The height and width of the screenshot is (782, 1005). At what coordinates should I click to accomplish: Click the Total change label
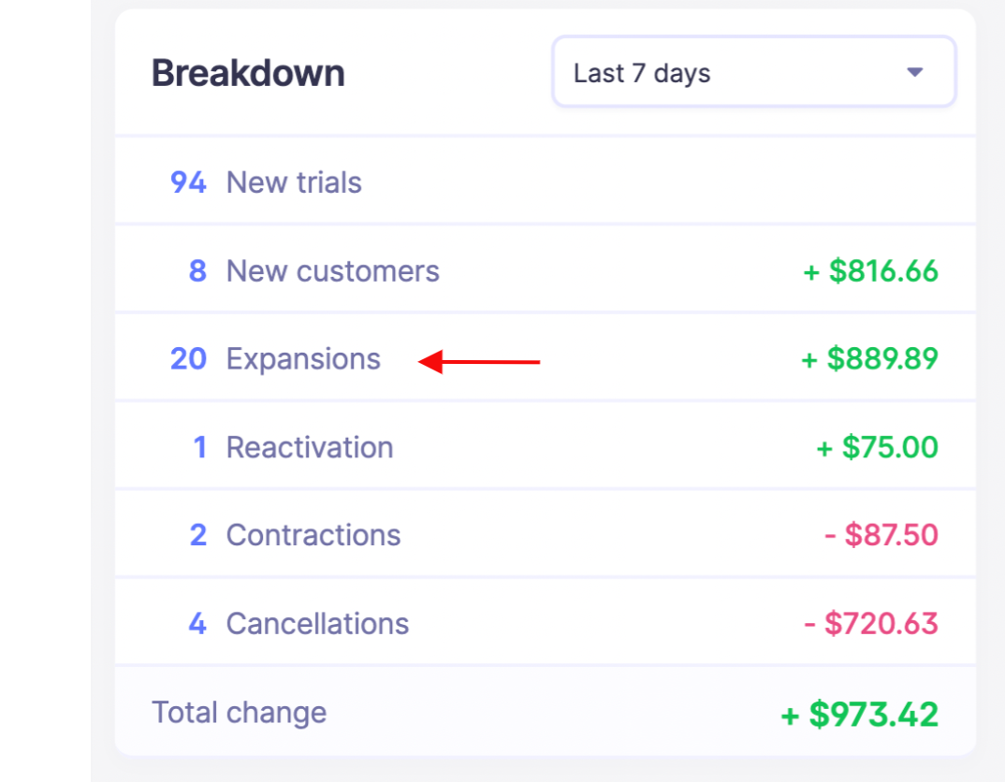[239, 712]
